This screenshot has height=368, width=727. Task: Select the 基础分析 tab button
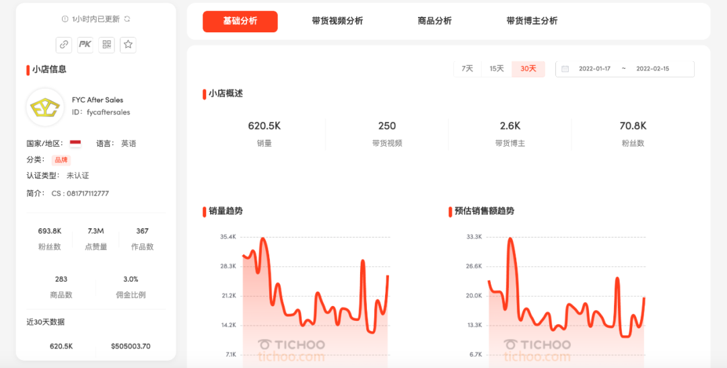[x=240, y=22]
